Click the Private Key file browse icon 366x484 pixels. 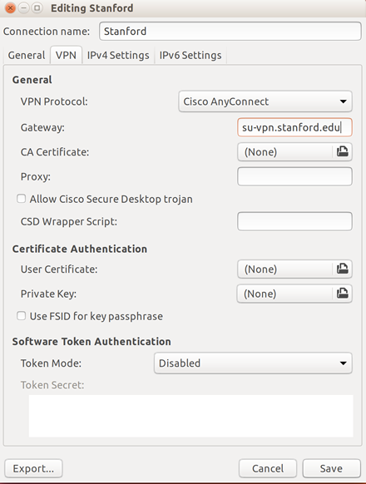point(342,294)
